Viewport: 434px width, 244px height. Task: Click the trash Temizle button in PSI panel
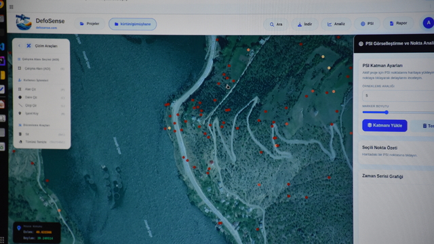(x=424, y=126)
